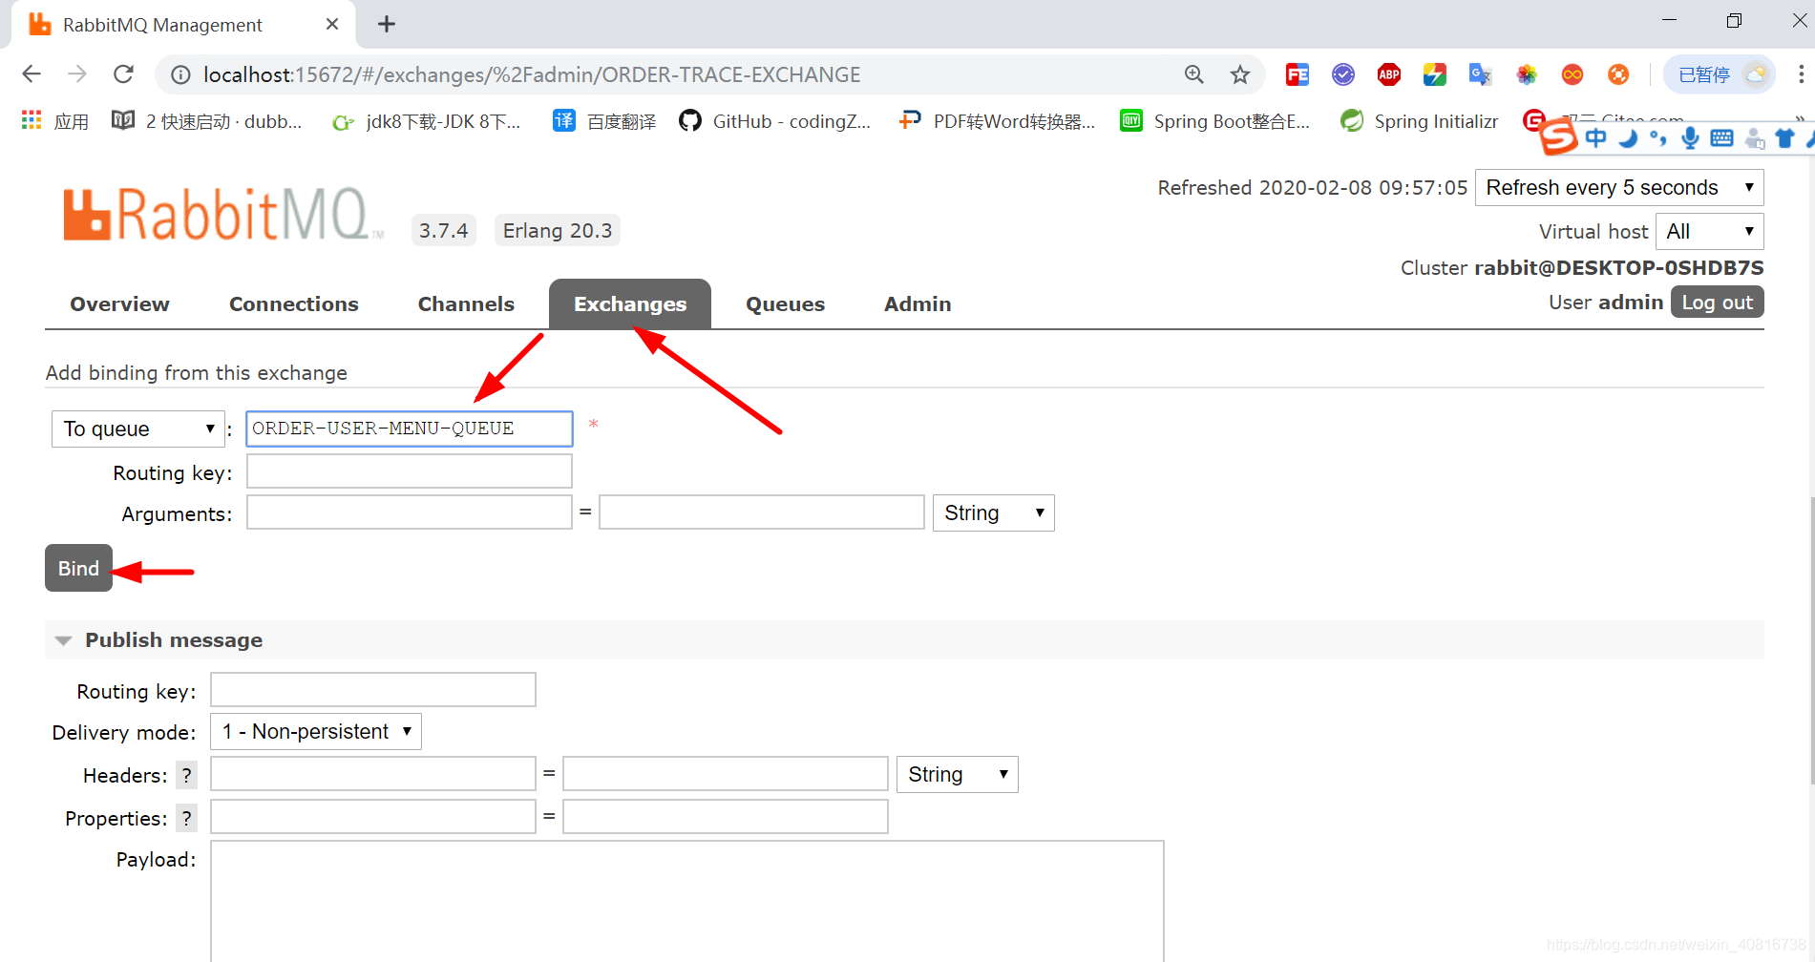The height and width of the screenshot is (962, 1815).
Task: Open the Google Translate extension
Action: (x=1480, y=74)
